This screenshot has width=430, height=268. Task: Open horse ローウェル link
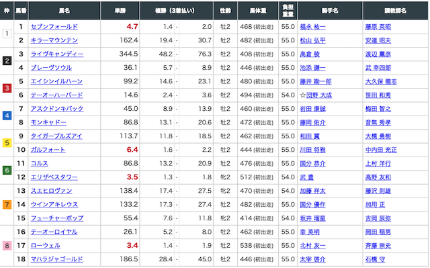click(x=46, y=246)
